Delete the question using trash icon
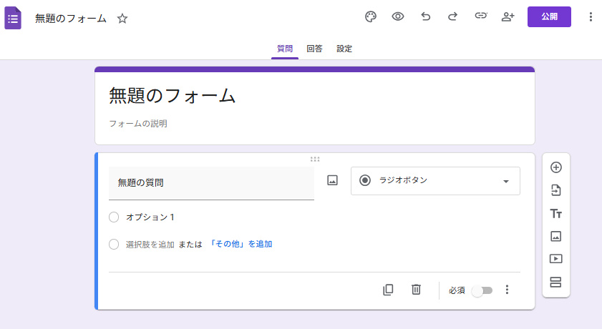 point(416,290)
